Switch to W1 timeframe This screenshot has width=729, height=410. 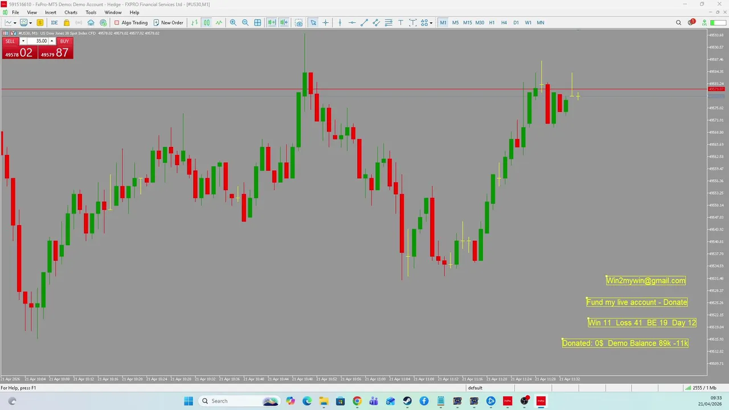528,23
